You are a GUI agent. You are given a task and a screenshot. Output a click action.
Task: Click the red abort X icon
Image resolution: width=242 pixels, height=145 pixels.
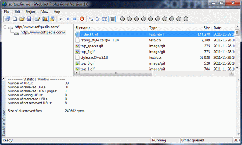[x=82, y=19]
